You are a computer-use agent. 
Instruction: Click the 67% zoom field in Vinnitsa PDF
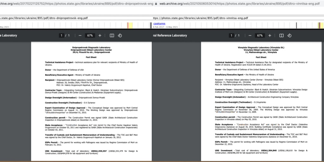coord(260,35)
